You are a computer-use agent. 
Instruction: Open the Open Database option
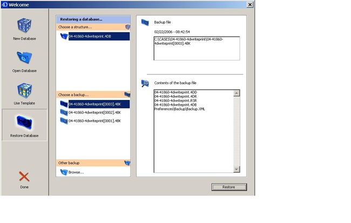point(24,58)
